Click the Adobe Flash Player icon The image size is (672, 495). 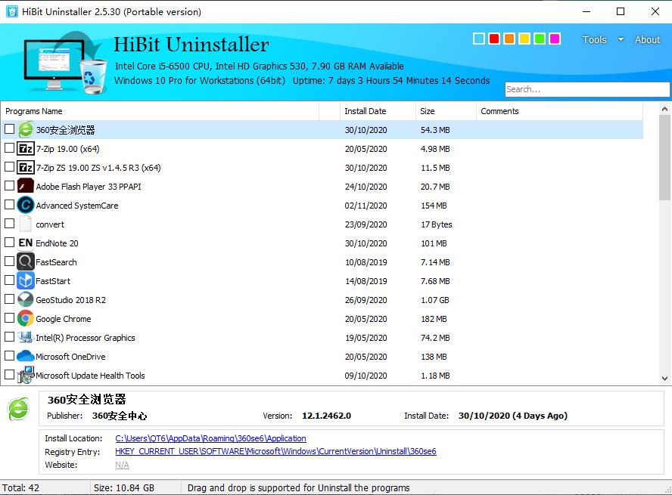[26, 186]
